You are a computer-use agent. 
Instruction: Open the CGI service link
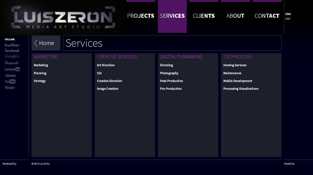(99, 73)
